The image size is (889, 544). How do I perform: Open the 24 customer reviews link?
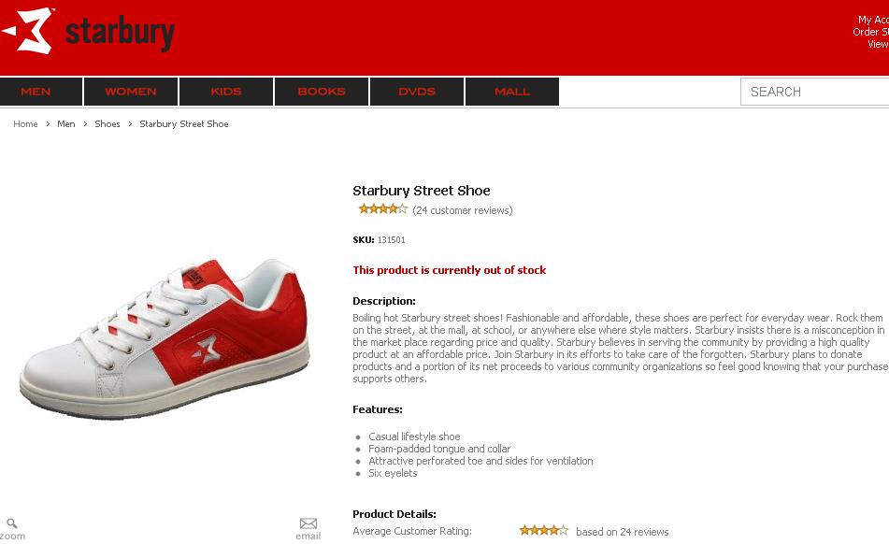click(463, 210)
